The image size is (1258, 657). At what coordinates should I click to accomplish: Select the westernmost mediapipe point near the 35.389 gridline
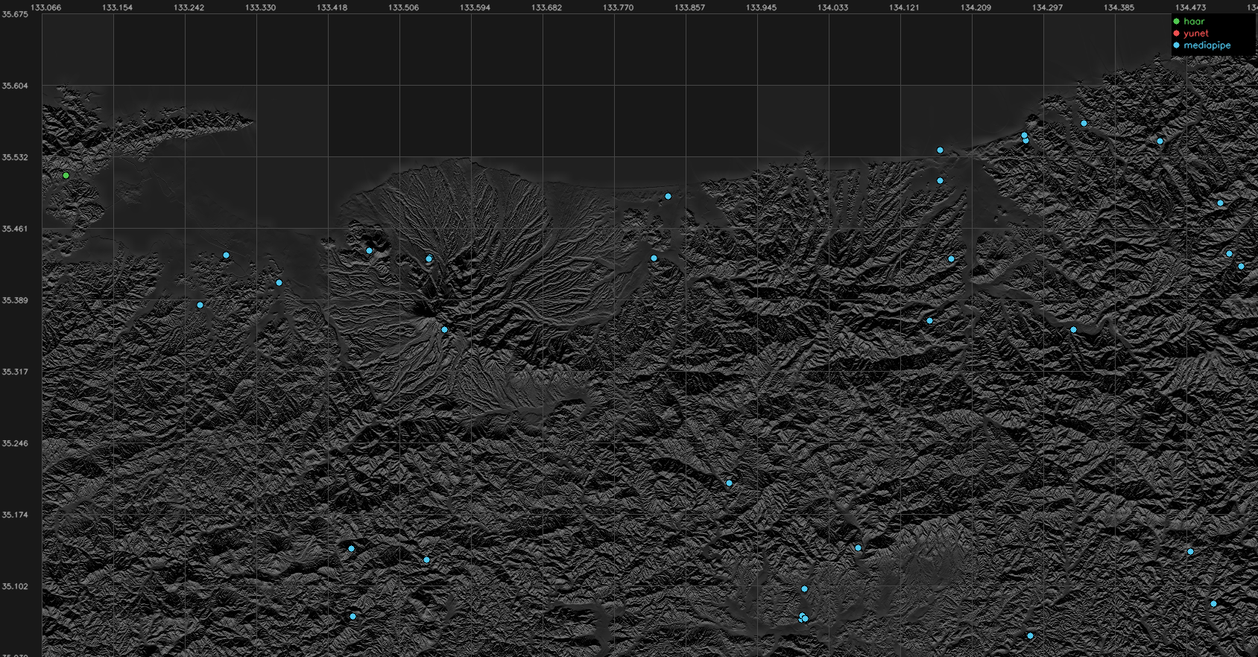tap(200, 305)
